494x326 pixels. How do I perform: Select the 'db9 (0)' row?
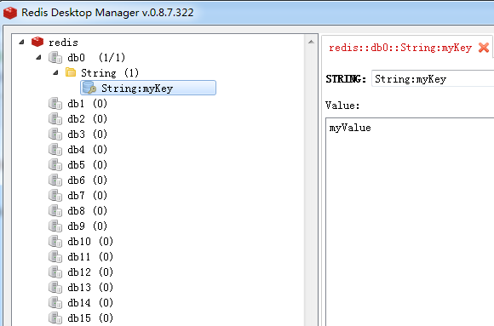coord(87,226)
